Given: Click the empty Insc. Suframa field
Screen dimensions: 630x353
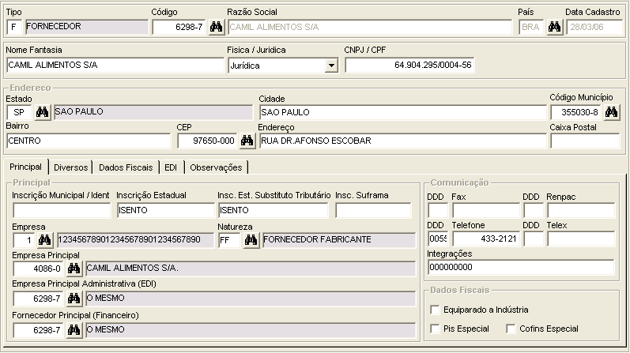Looking at the screenshot, I should pos(373,210).
